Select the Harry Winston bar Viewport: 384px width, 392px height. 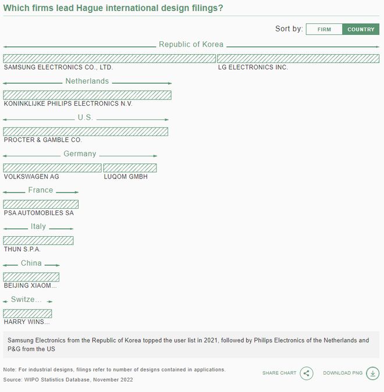[x=27, y=313]
